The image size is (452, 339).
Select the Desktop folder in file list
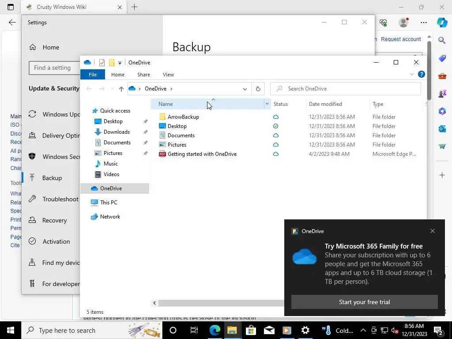[x=177, y=126]
